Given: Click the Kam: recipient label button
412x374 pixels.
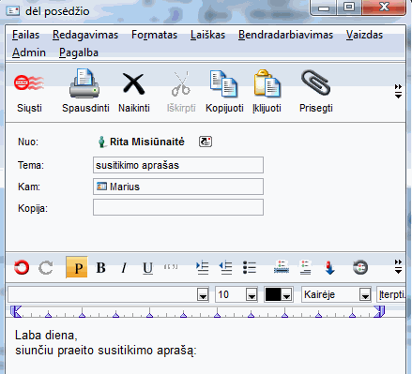Looking at the screenshot, I should tap(29, 187).
